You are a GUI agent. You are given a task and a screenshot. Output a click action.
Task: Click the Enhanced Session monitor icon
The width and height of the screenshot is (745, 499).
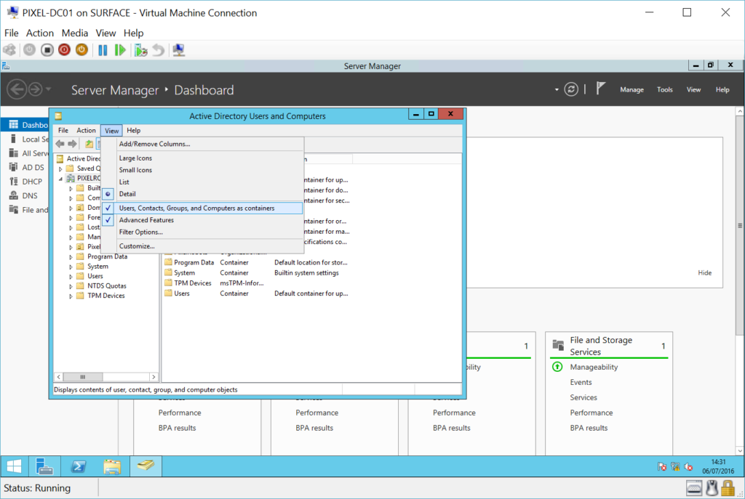(179, 50)
